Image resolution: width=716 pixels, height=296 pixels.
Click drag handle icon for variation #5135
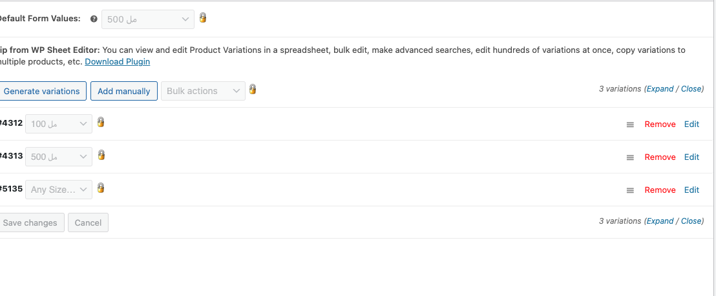(x=630, y=190)
